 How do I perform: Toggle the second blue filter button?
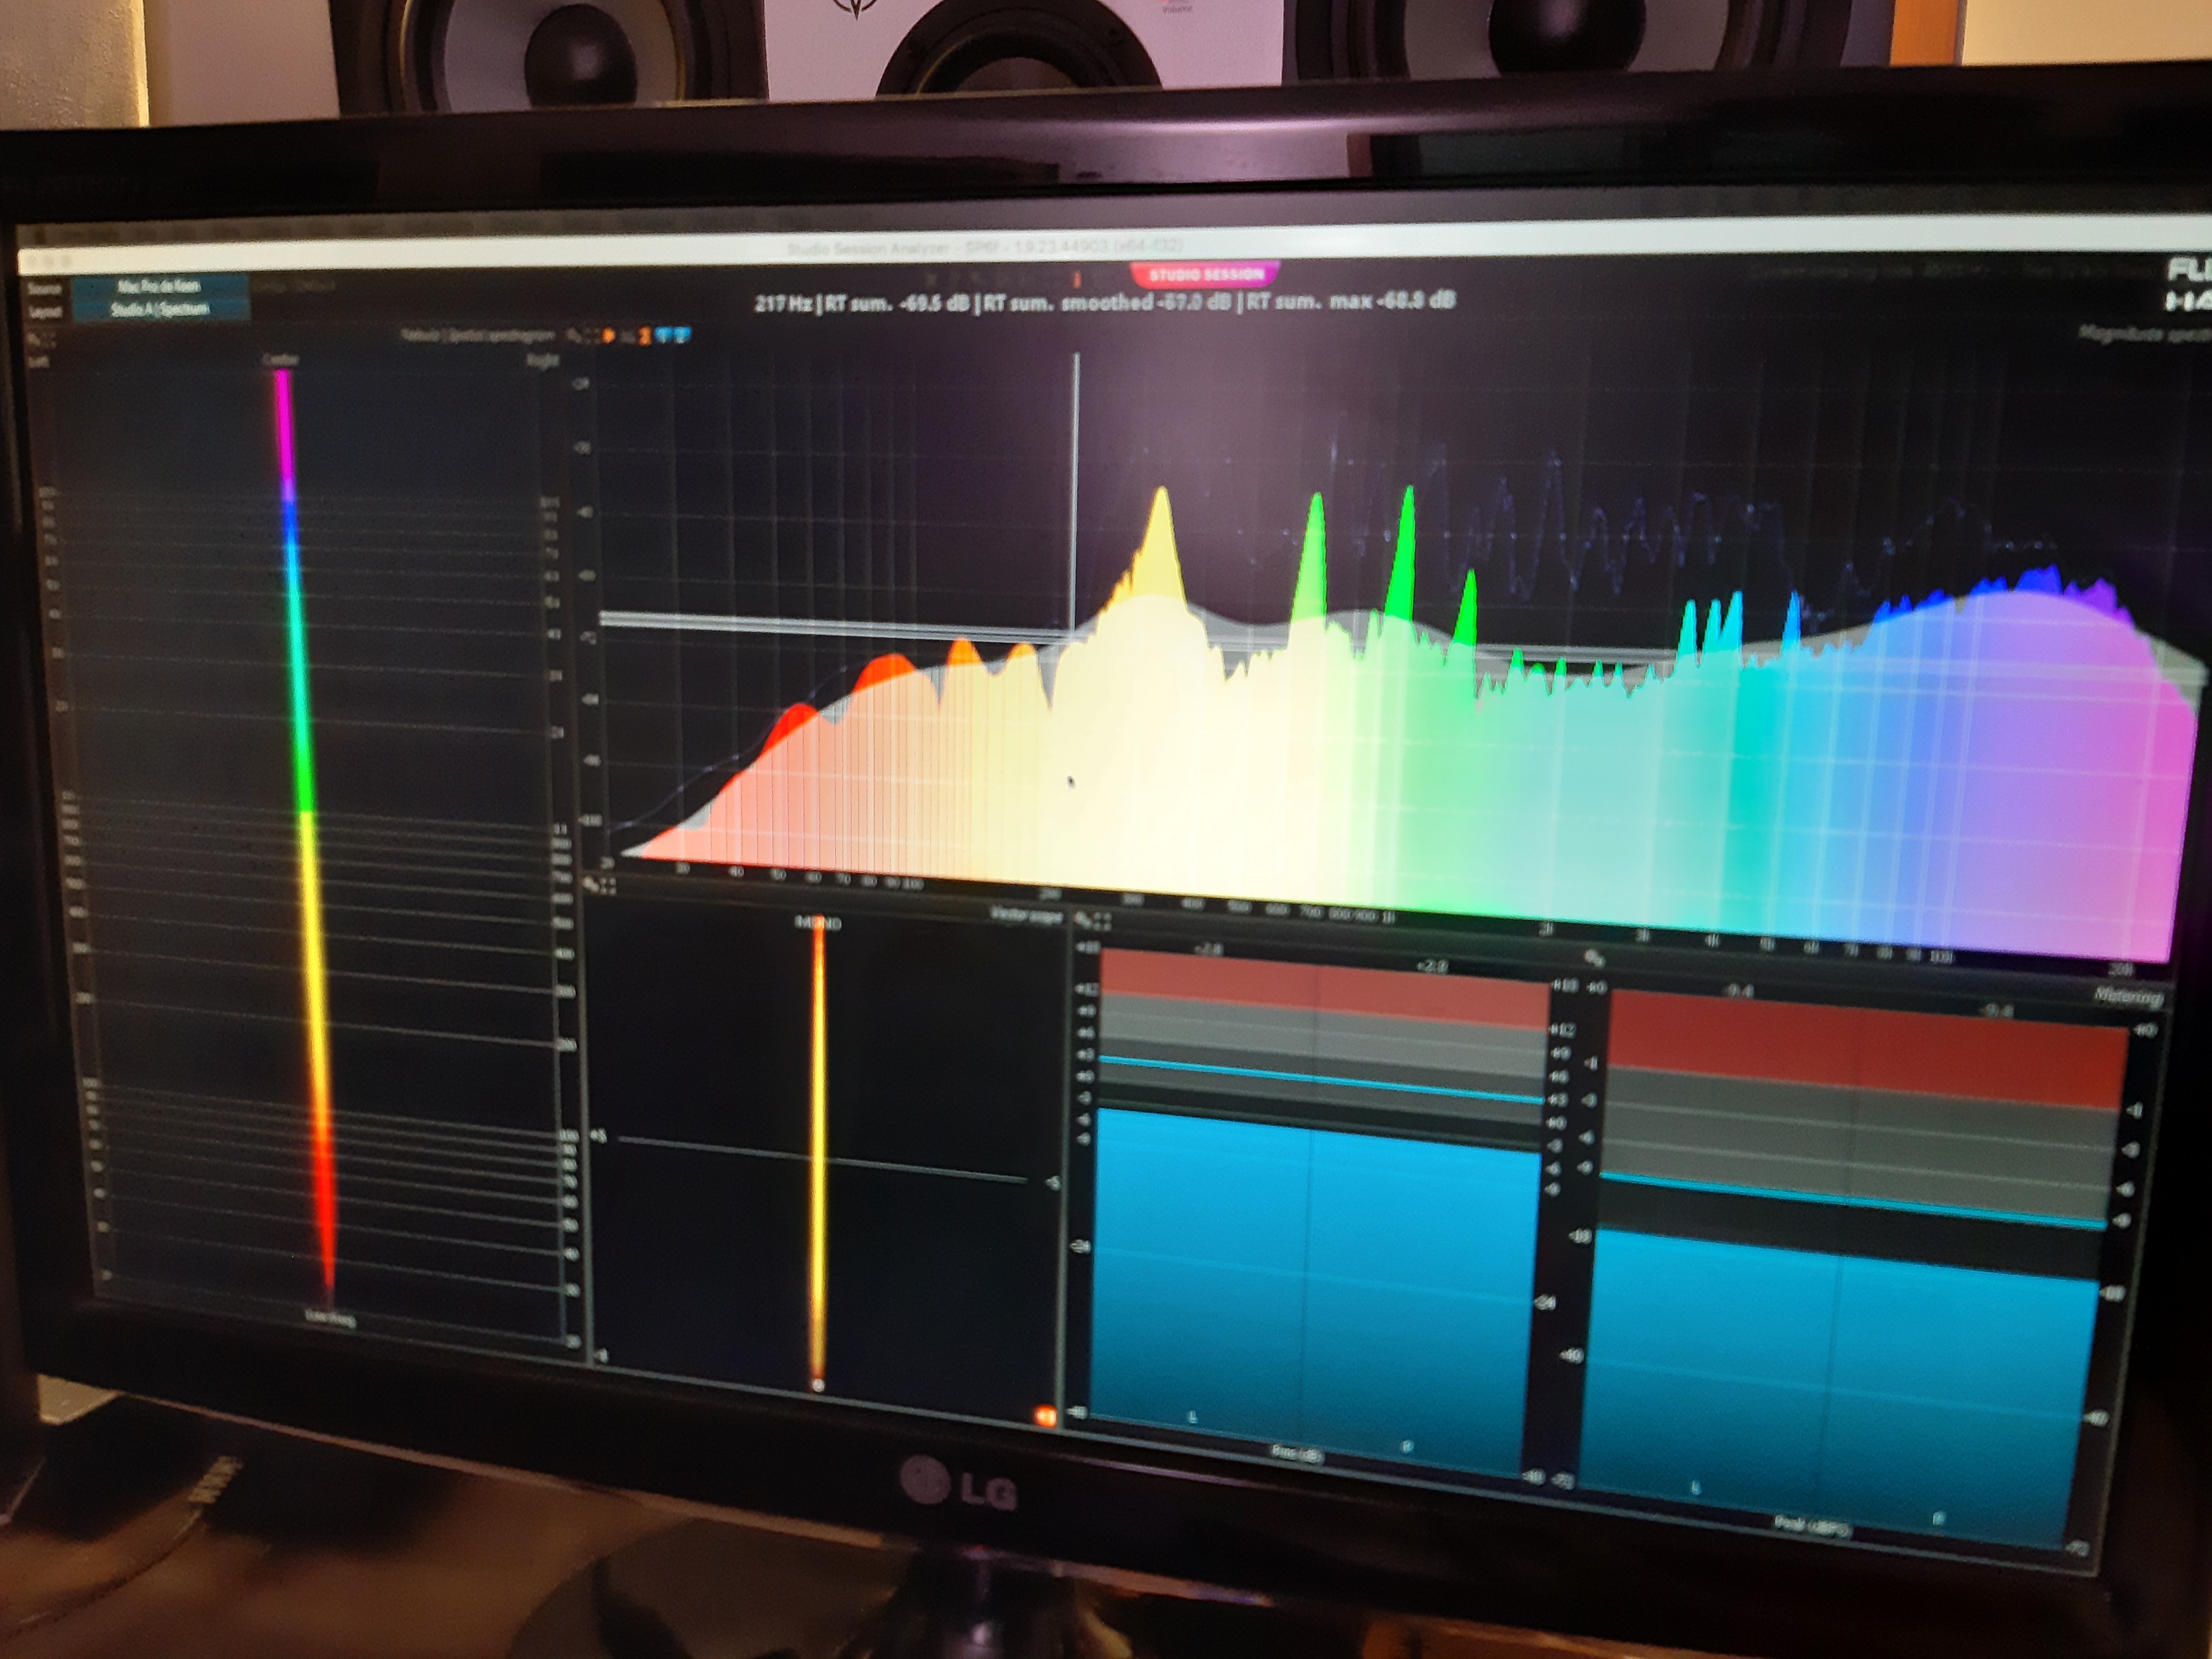681,336
